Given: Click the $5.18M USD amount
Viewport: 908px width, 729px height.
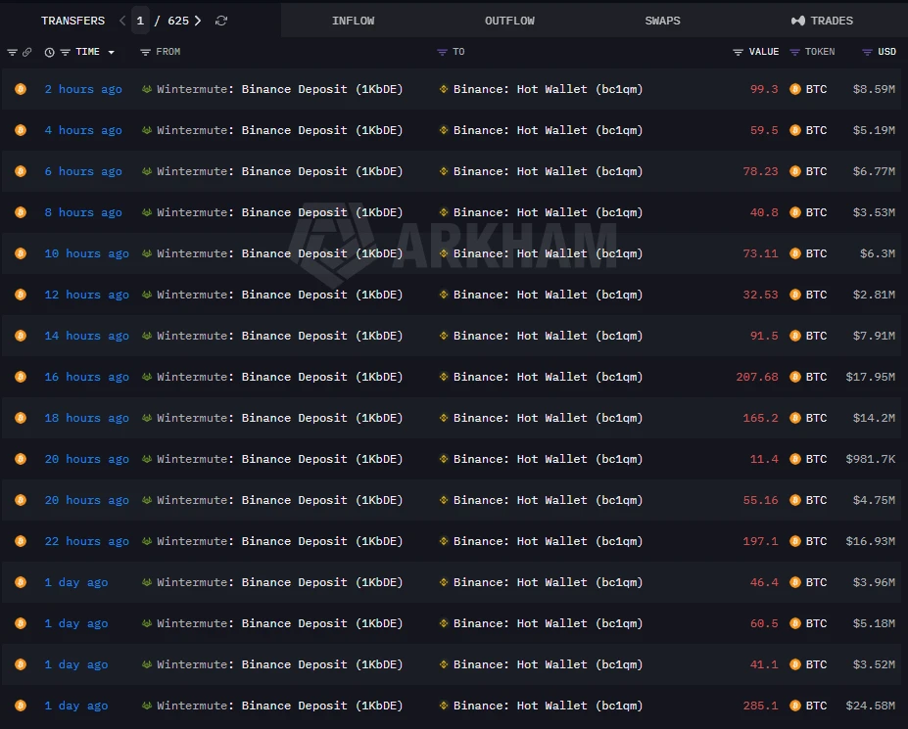Looking at the screenshot, I should click(874, 623).
